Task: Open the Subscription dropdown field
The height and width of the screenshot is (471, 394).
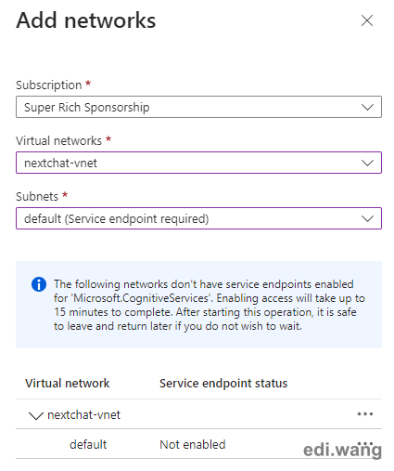Action: [x=198, y=107]
